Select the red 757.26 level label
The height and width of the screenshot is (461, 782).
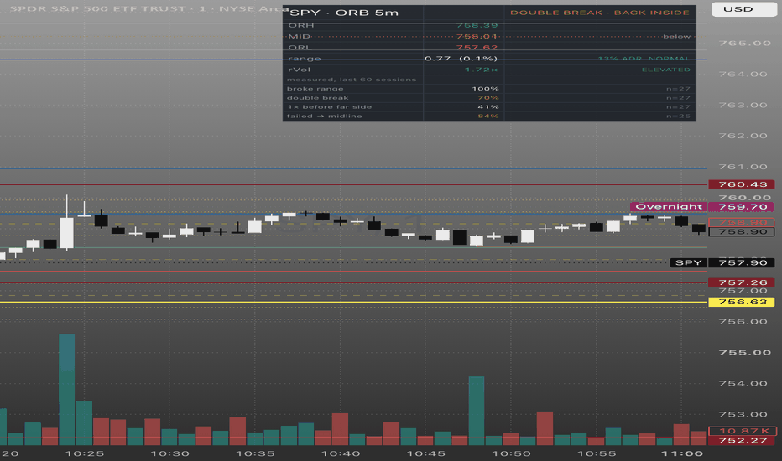pos(742,282)
